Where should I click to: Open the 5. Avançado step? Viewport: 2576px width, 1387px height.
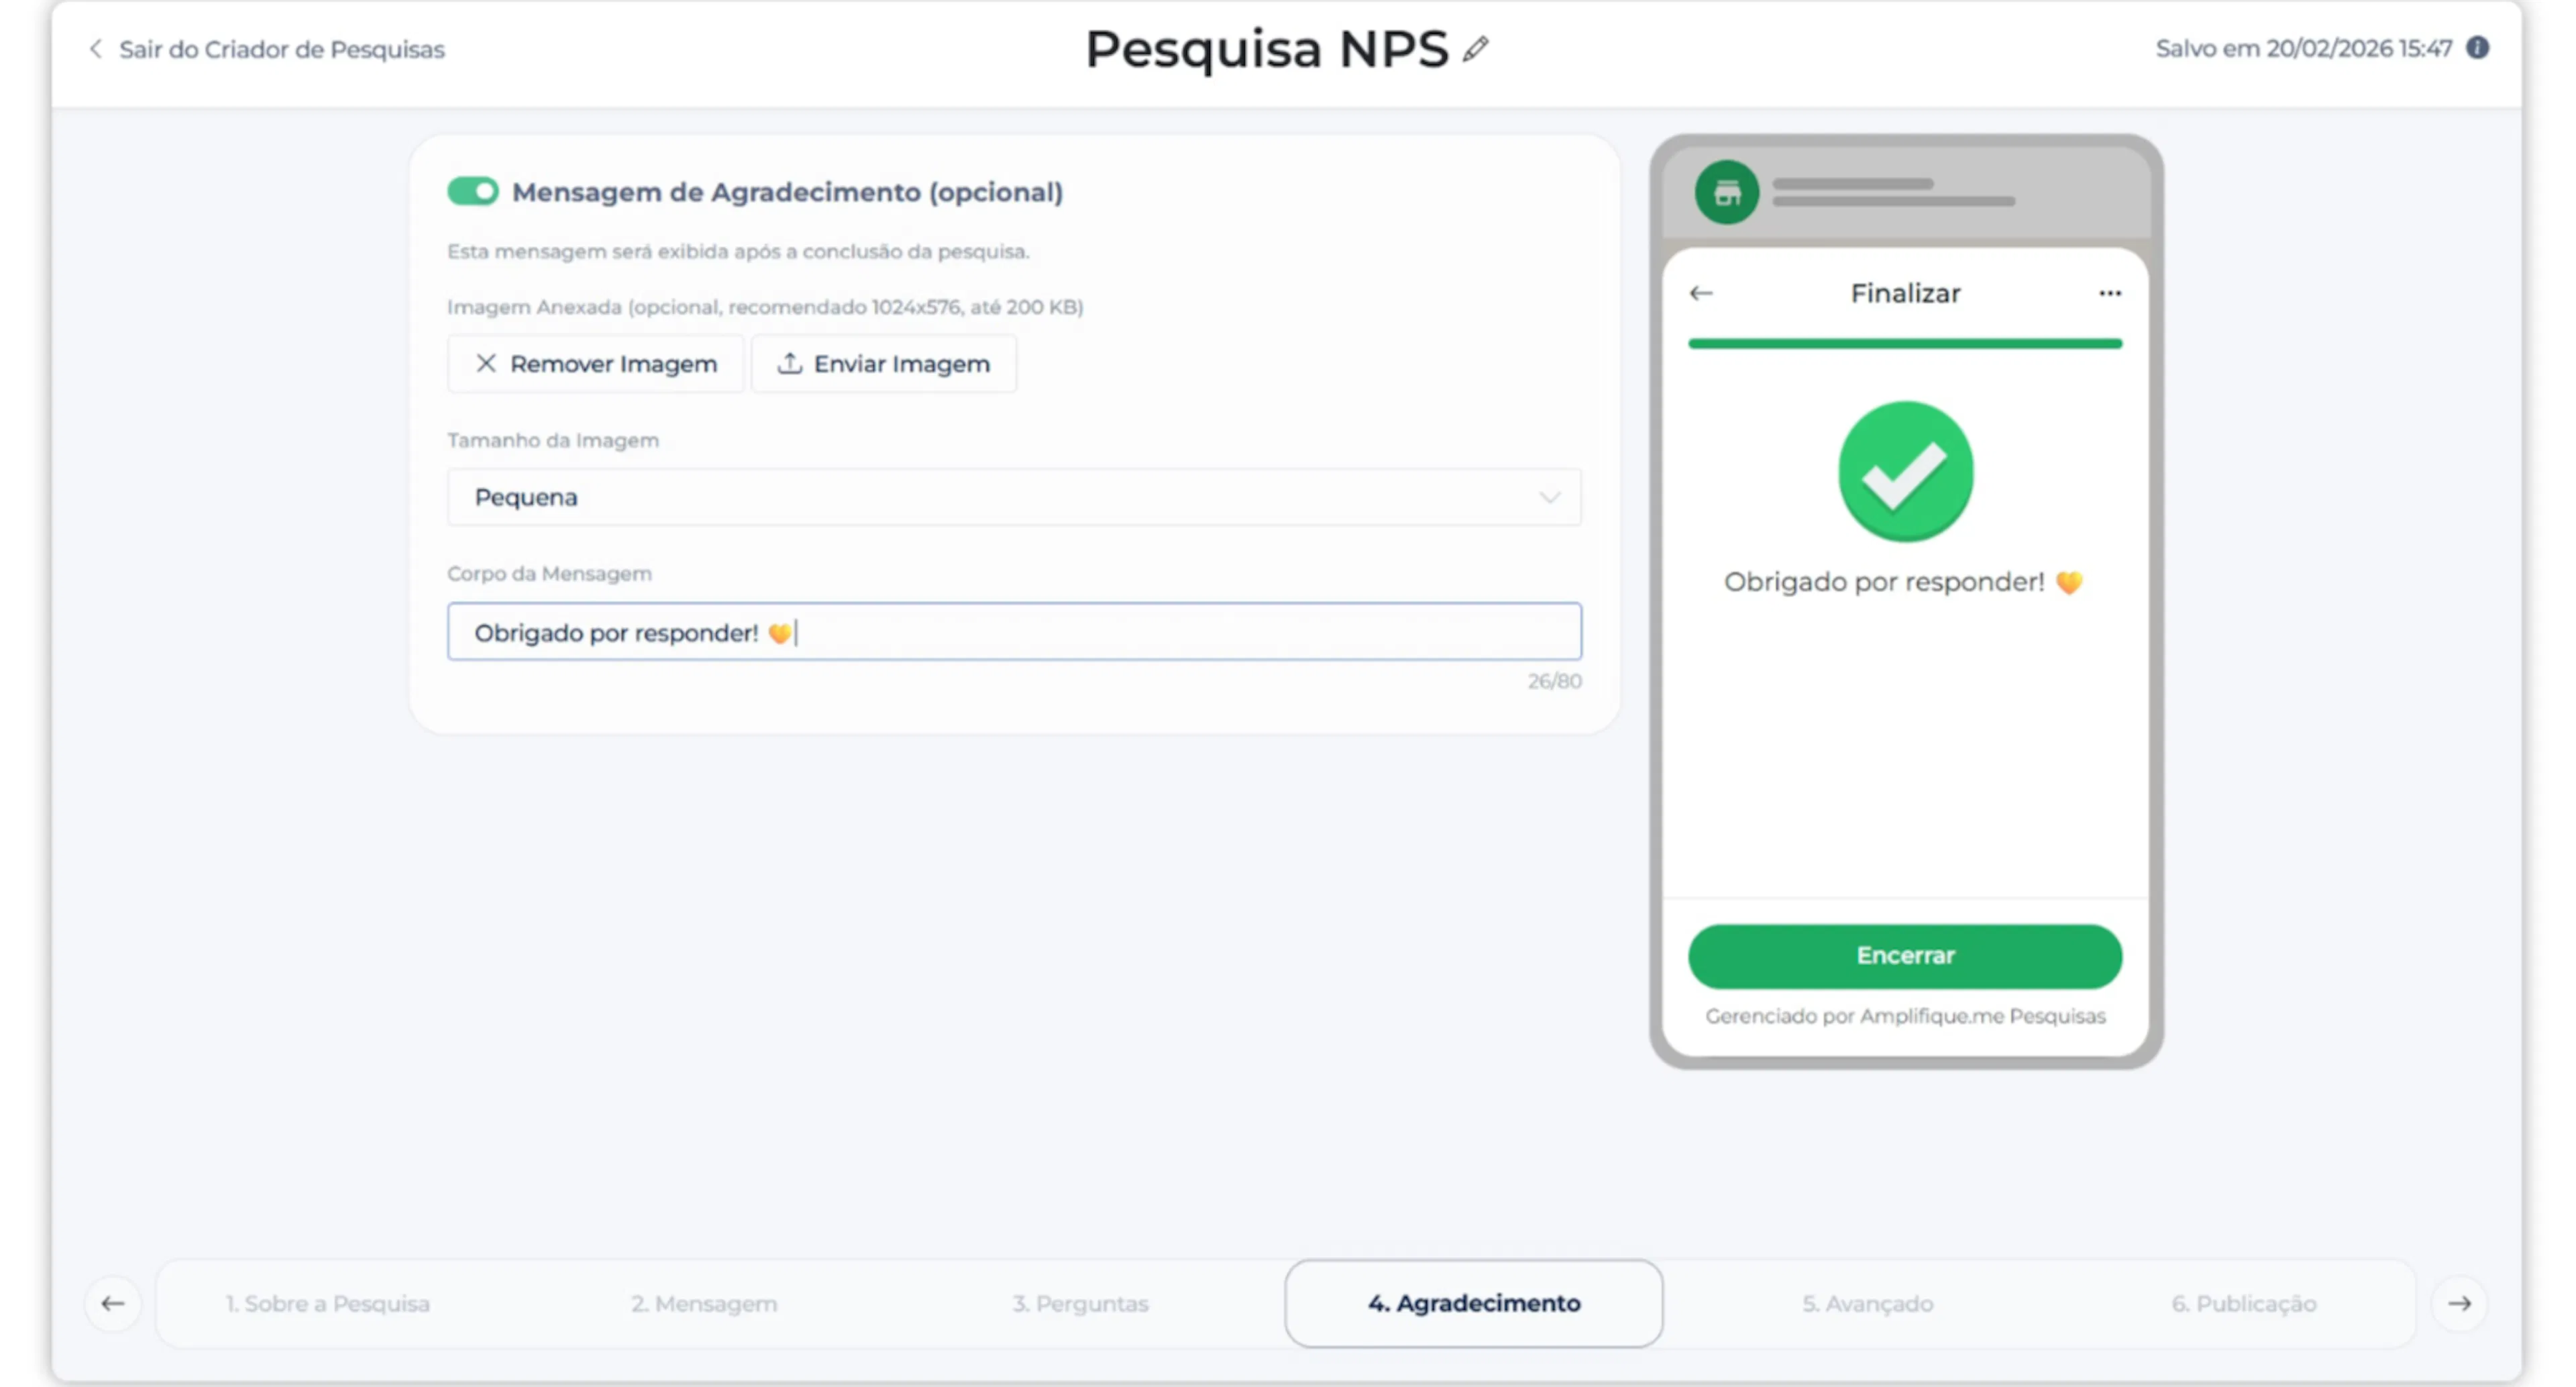pyautogui.click(x=1867, y=1303)
